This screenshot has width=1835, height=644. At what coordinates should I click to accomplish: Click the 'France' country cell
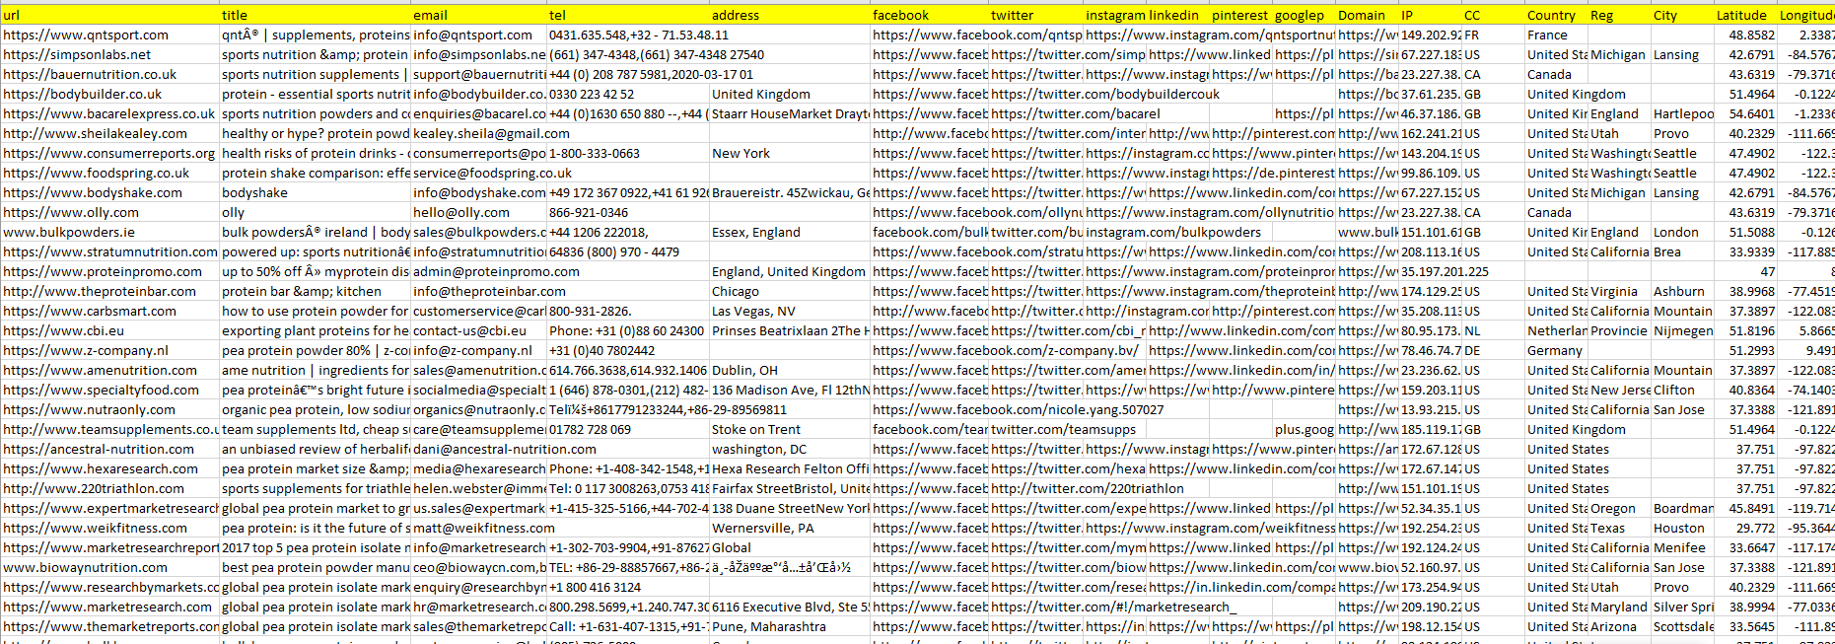pyautogui.click(x=1557, y=35)
